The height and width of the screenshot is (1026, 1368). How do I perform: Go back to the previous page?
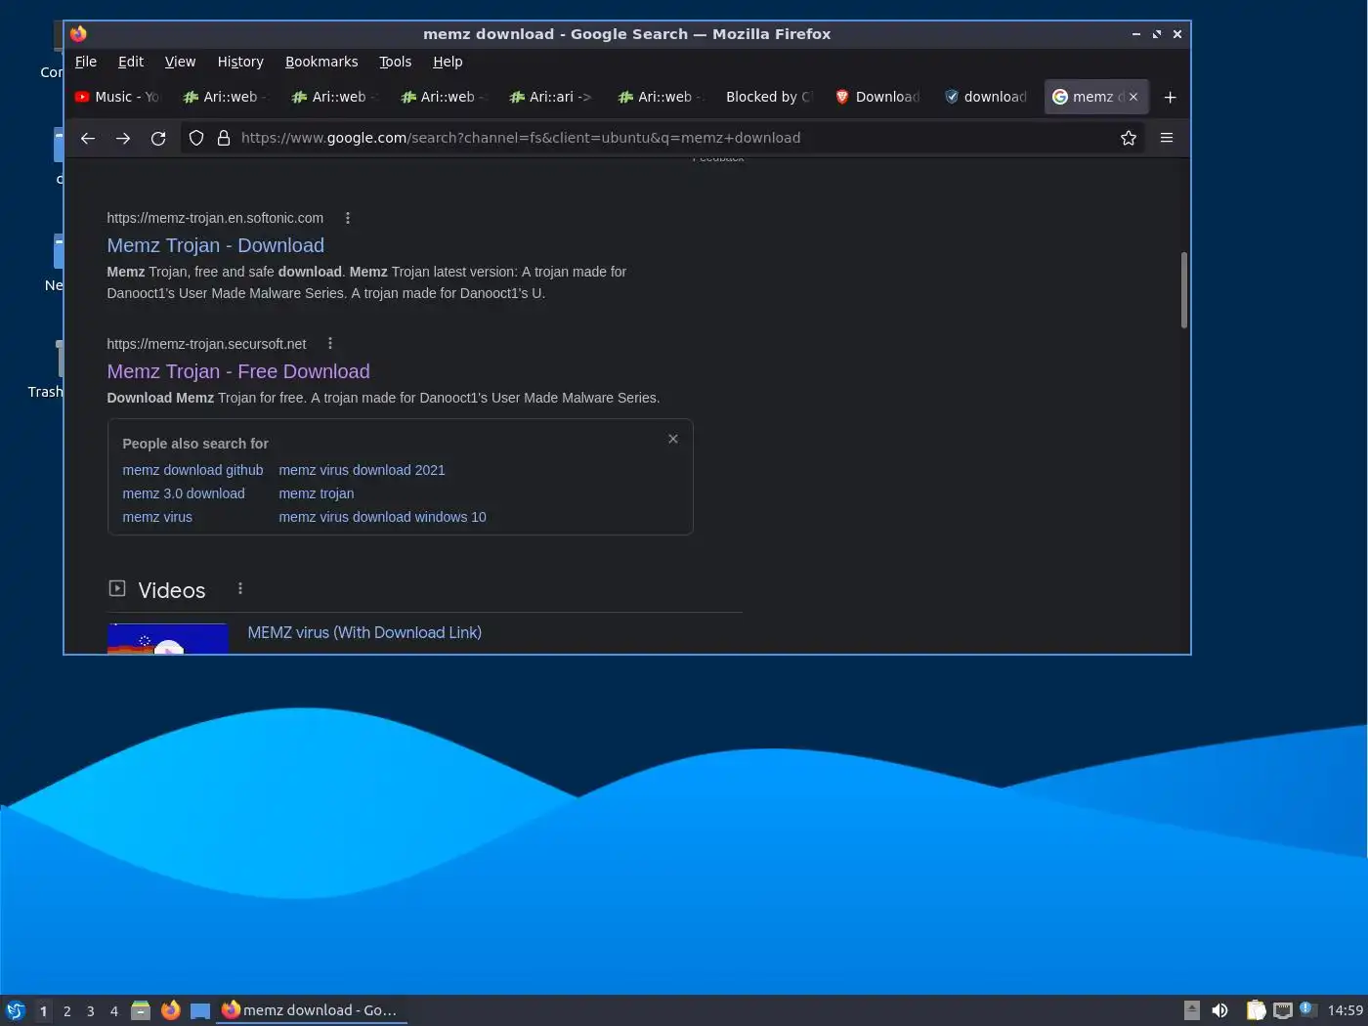coord(88,138)
